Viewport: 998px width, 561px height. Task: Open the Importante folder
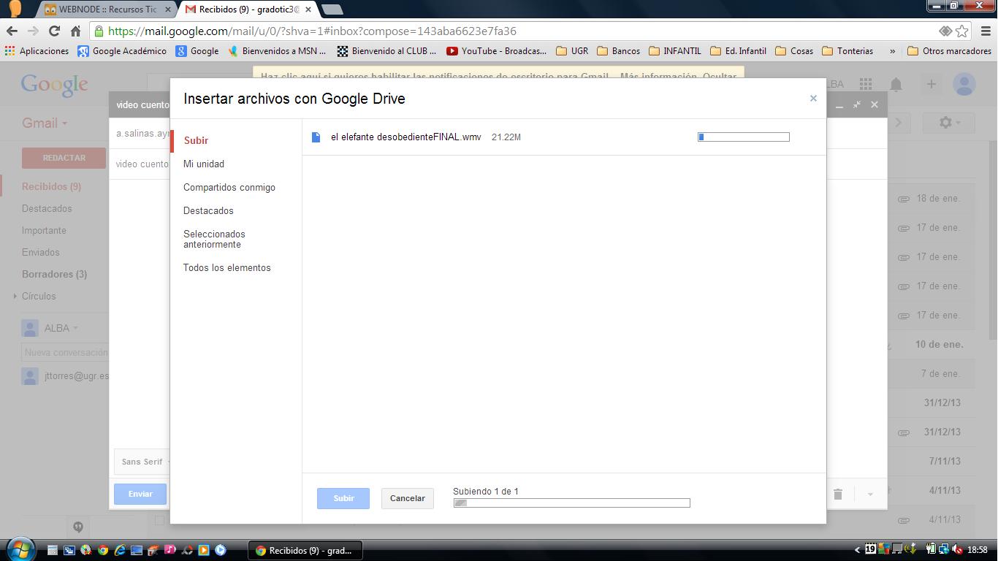click(44, 230)
